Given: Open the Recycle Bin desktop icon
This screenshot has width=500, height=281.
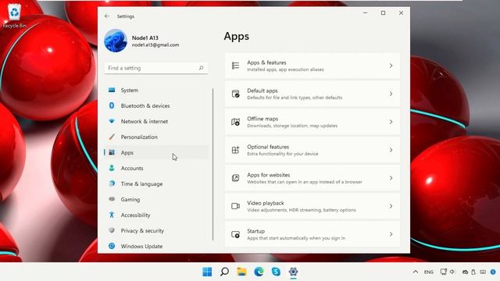Looking at the screenshot, I should click(x=14, y=16).
